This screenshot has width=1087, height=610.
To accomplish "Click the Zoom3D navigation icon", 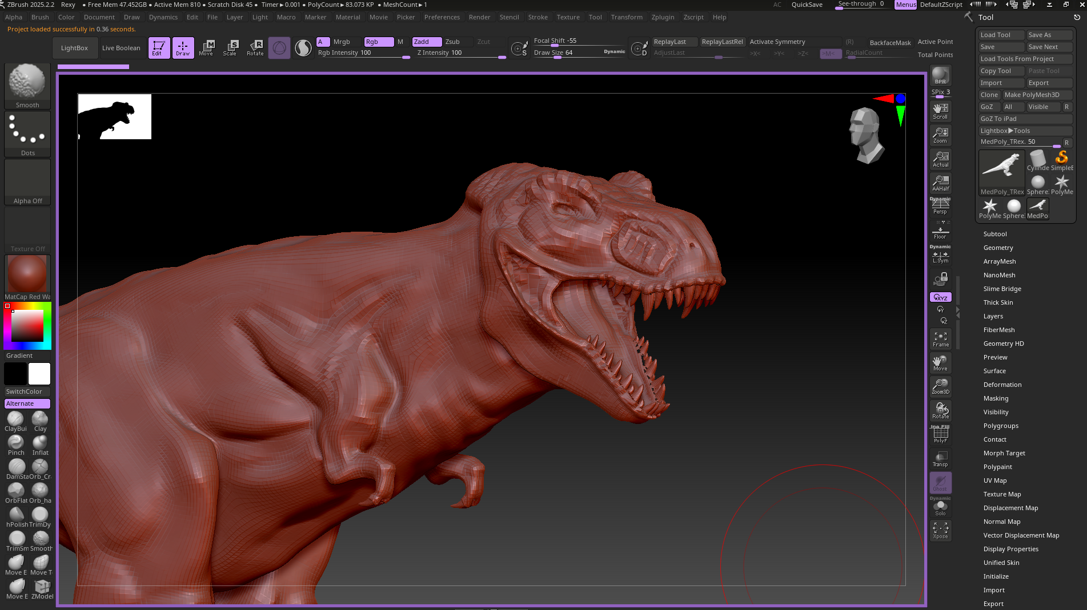I will pyautogui.click(x=940, y=386).
